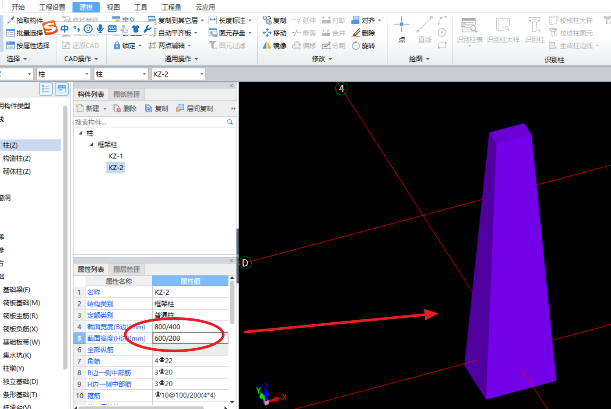Screen dimensions: 611x409
Task: Select the 拾取构件 pick component tool
Action: (x=25, y=20)
